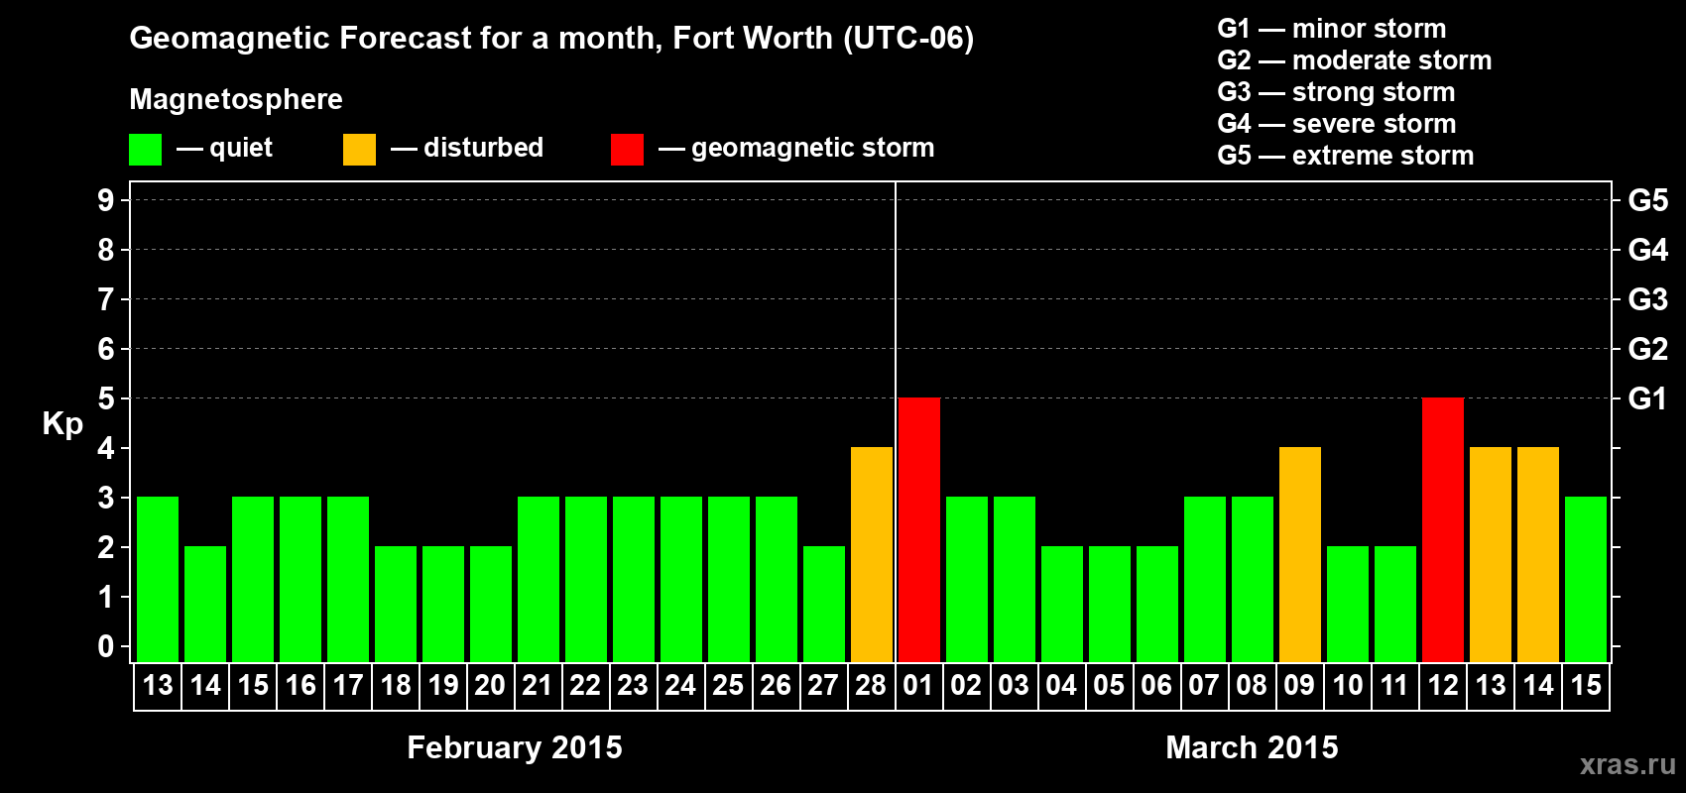
Task: Click the orange disturbed legend swatch
Action: point(359,150)
